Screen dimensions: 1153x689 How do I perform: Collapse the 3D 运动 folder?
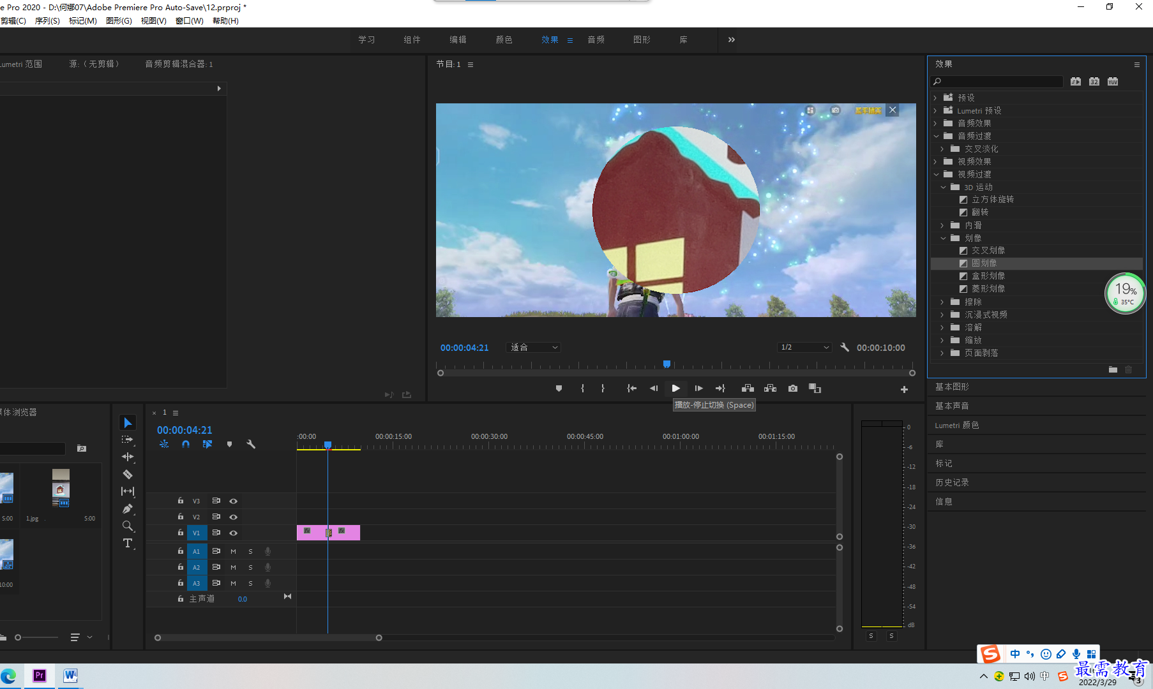943,187
